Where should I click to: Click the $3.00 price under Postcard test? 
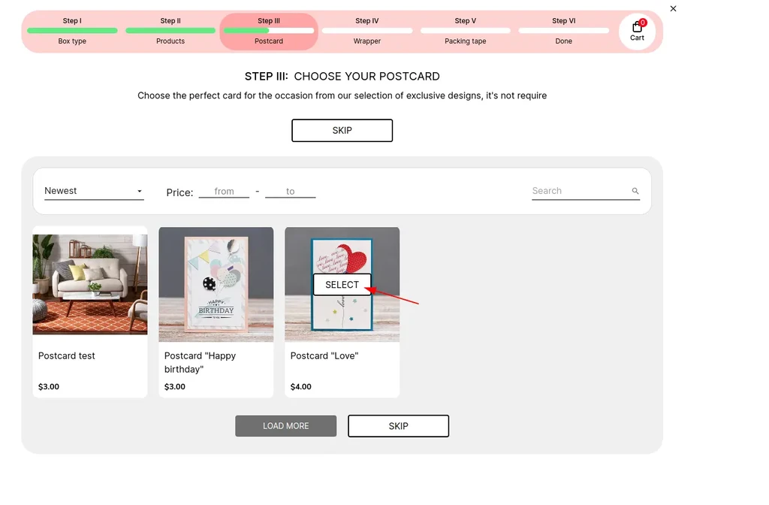click(49, 387)
